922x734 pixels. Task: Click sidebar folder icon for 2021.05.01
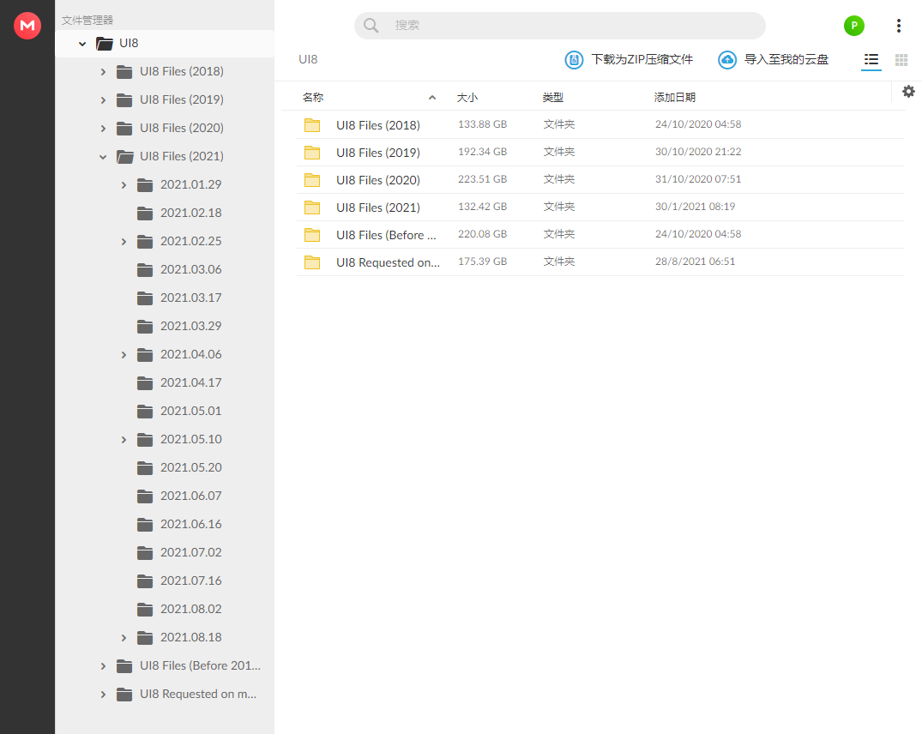(145, 412)
